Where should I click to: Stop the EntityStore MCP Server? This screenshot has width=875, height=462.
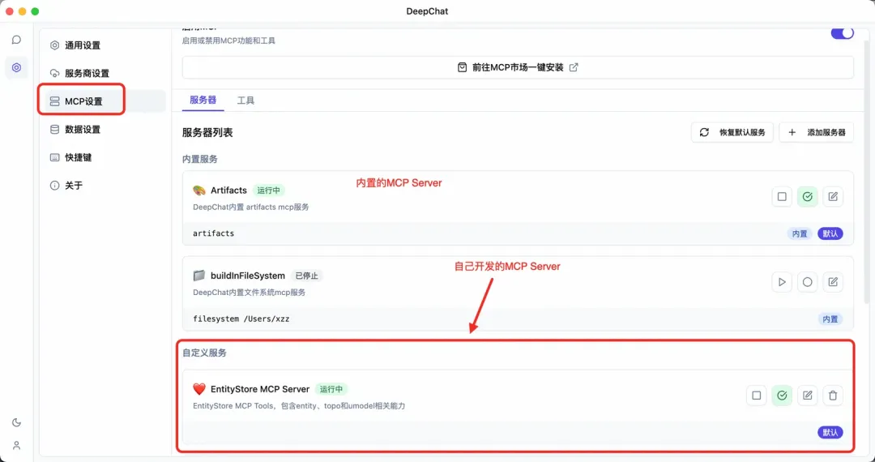point(756,396)
